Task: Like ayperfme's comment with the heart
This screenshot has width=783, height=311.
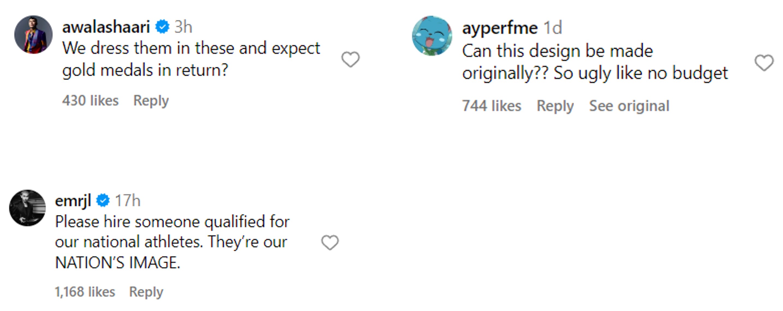Action: [x=764, y=63]
